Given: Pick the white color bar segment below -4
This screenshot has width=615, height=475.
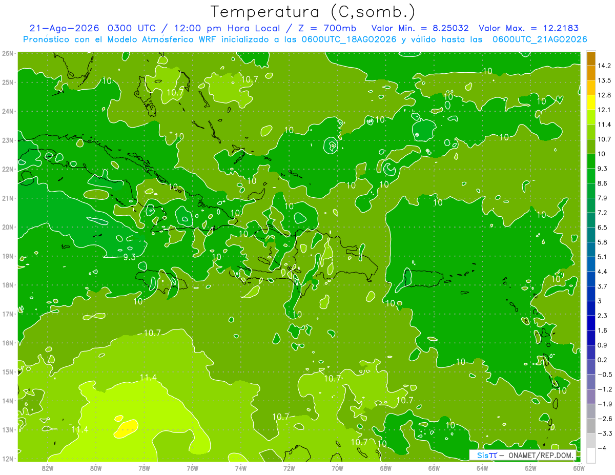Looking at the screenshot, I should coord(591,455).
